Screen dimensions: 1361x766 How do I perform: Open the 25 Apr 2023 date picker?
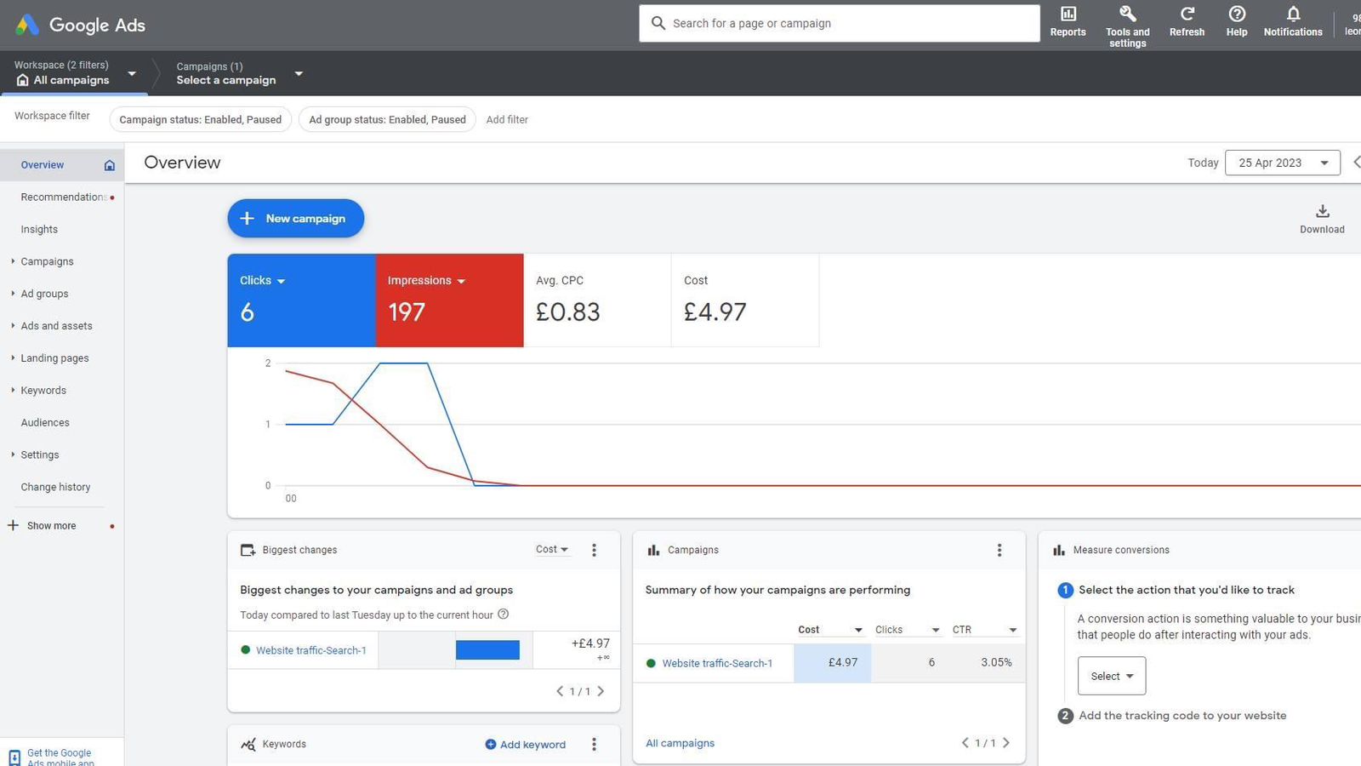tap(1282, 163)
